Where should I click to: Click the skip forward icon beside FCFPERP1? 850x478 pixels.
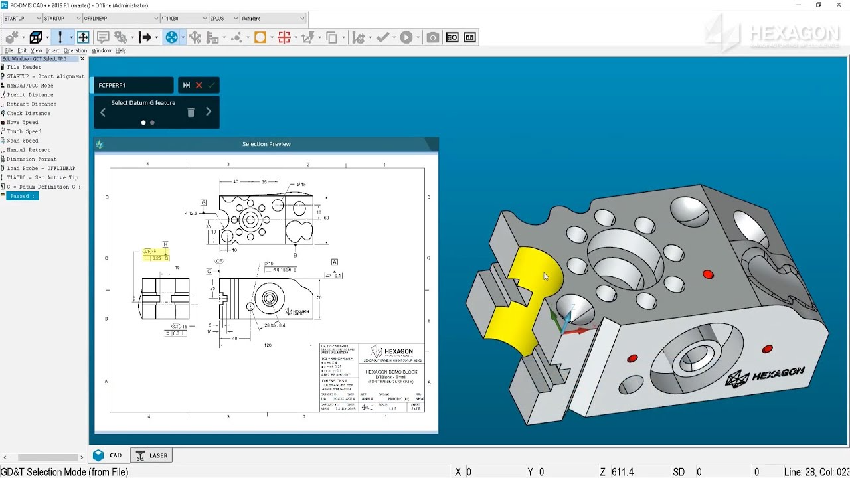pos(187,85)
